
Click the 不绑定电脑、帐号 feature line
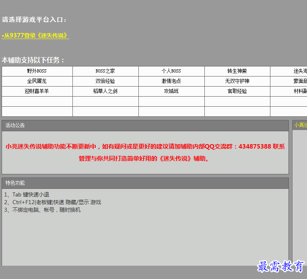pos(42,210)
